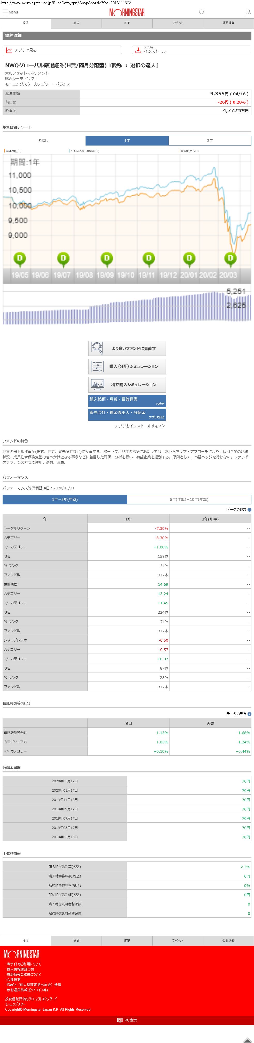Open the ETF tab in top navigation

click(127, 23)
